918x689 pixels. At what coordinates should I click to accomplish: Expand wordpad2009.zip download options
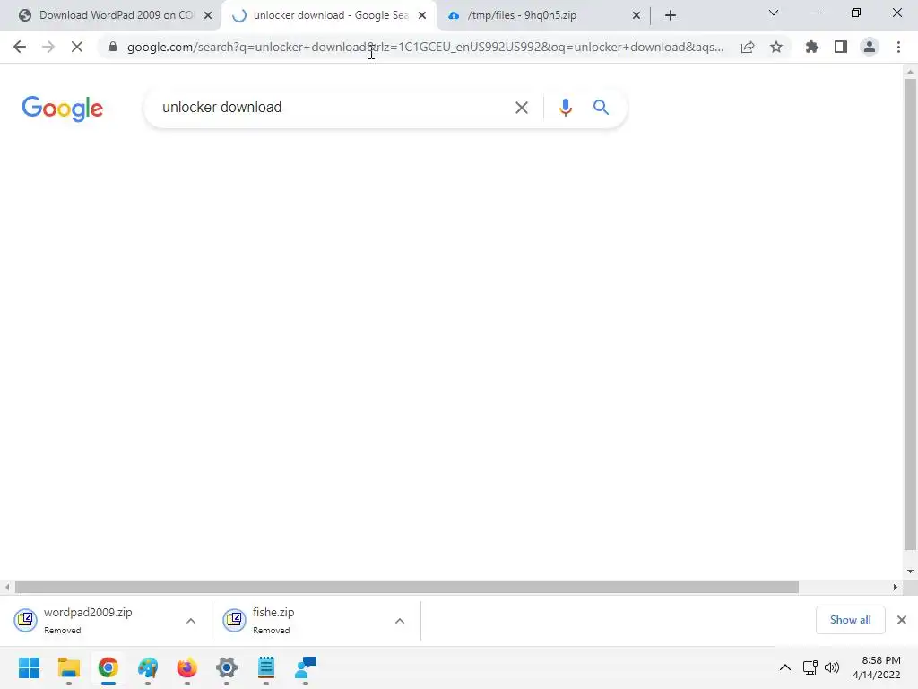click(191, 621)
